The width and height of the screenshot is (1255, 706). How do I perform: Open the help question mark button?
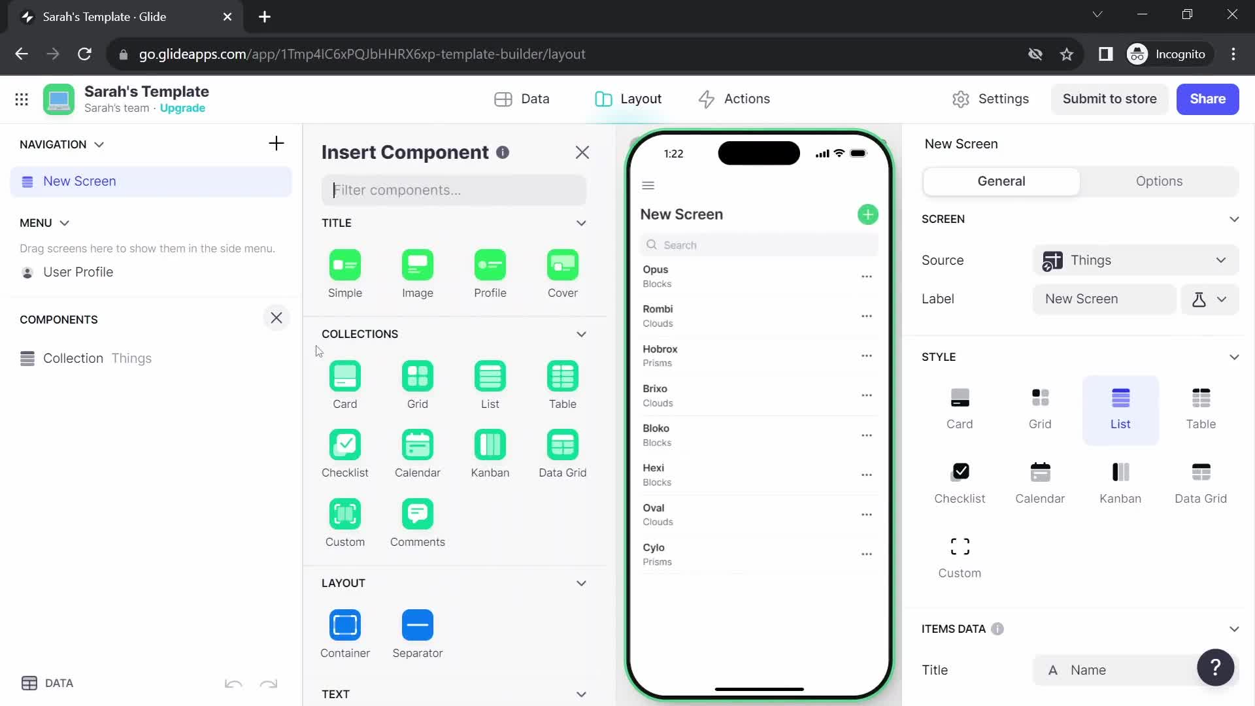click(x=1215, y=667)
